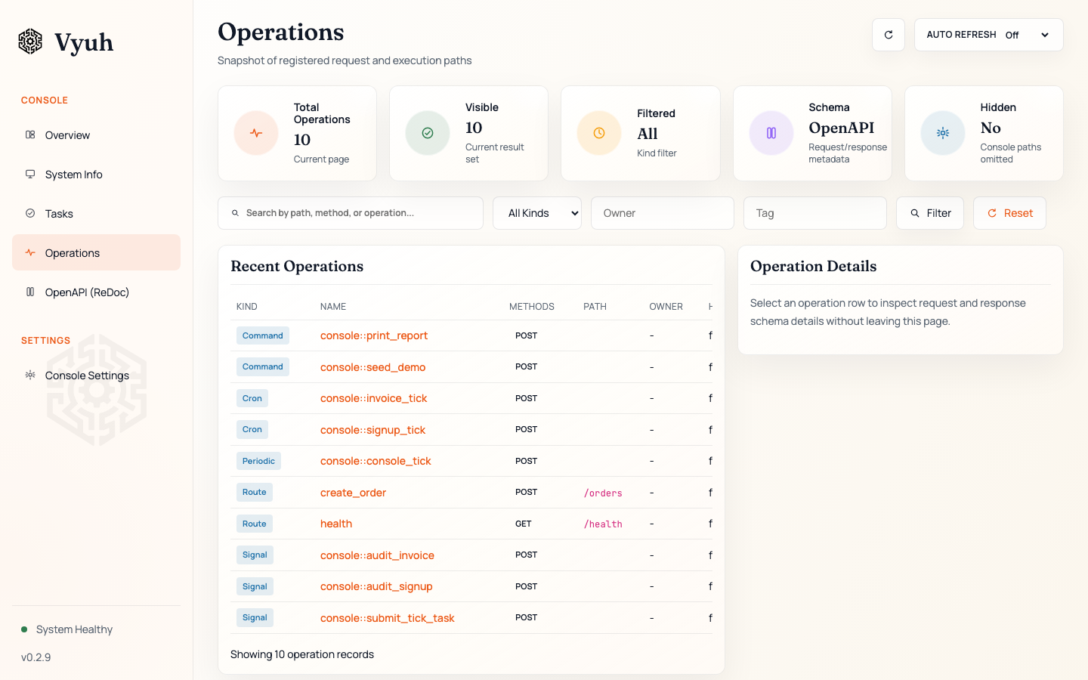This screenshot has width=1088, height=680.
Task: Click Signal badge on submit_tick_task row
Action: 255,617
